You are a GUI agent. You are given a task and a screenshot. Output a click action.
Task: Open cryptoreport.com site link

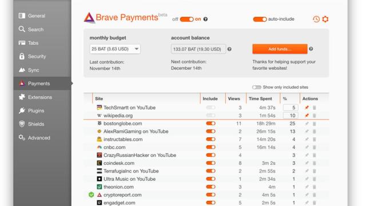(x=122, y=195)
